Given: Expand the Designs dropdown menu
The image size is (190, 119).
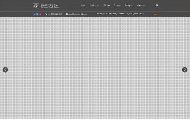Looking at the screenshot, I should pos(129,5).
